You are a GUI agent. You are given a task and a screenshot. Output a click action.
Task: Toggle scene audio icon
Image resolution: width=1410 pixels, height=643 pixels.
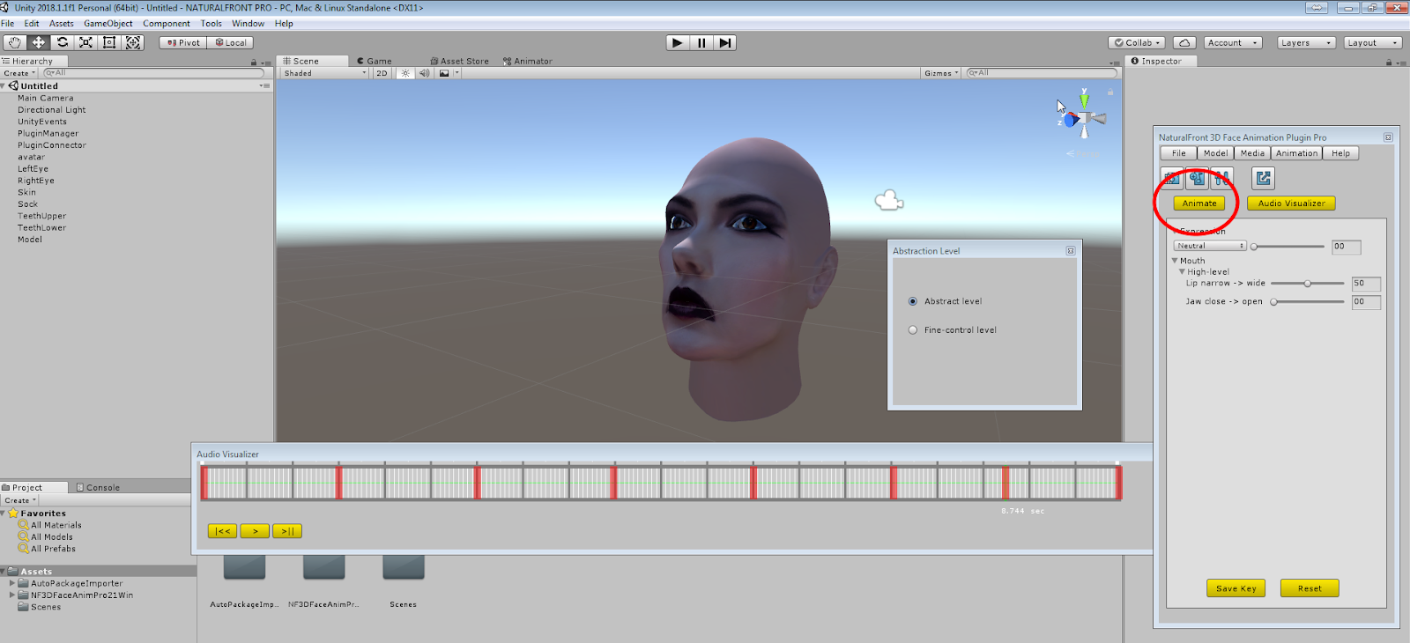(424, 73)
